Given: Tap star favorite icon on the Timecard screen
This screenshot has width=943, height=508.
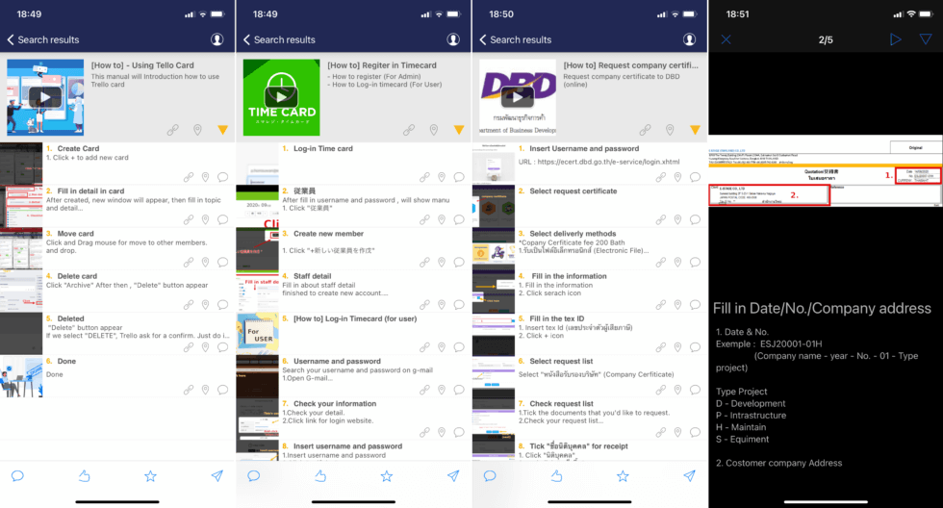Looking at the screenshot, I should [x=387, y=476].
